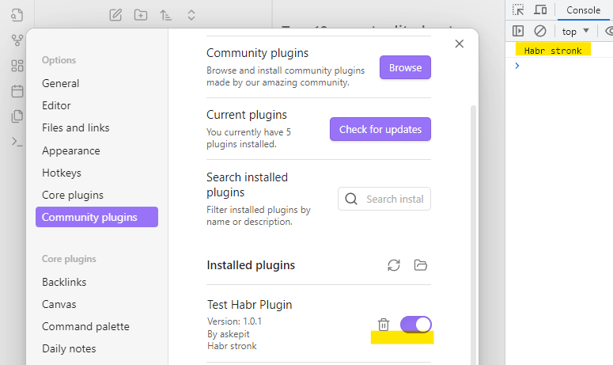
Task: Expand or collapse all with chevron icon
Action: (191, 14)
